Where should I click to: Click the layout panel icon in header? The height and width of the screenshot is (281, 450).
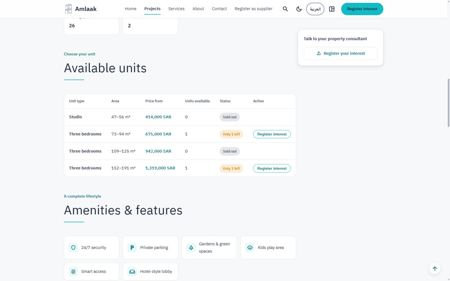coord(332,9)
